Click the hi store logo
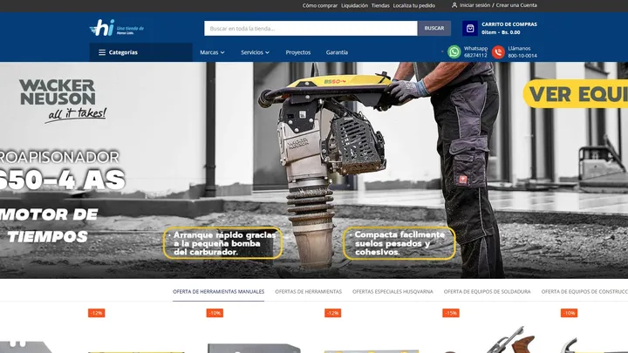This screenshot has width=628, height=353. tap(117, 28)
